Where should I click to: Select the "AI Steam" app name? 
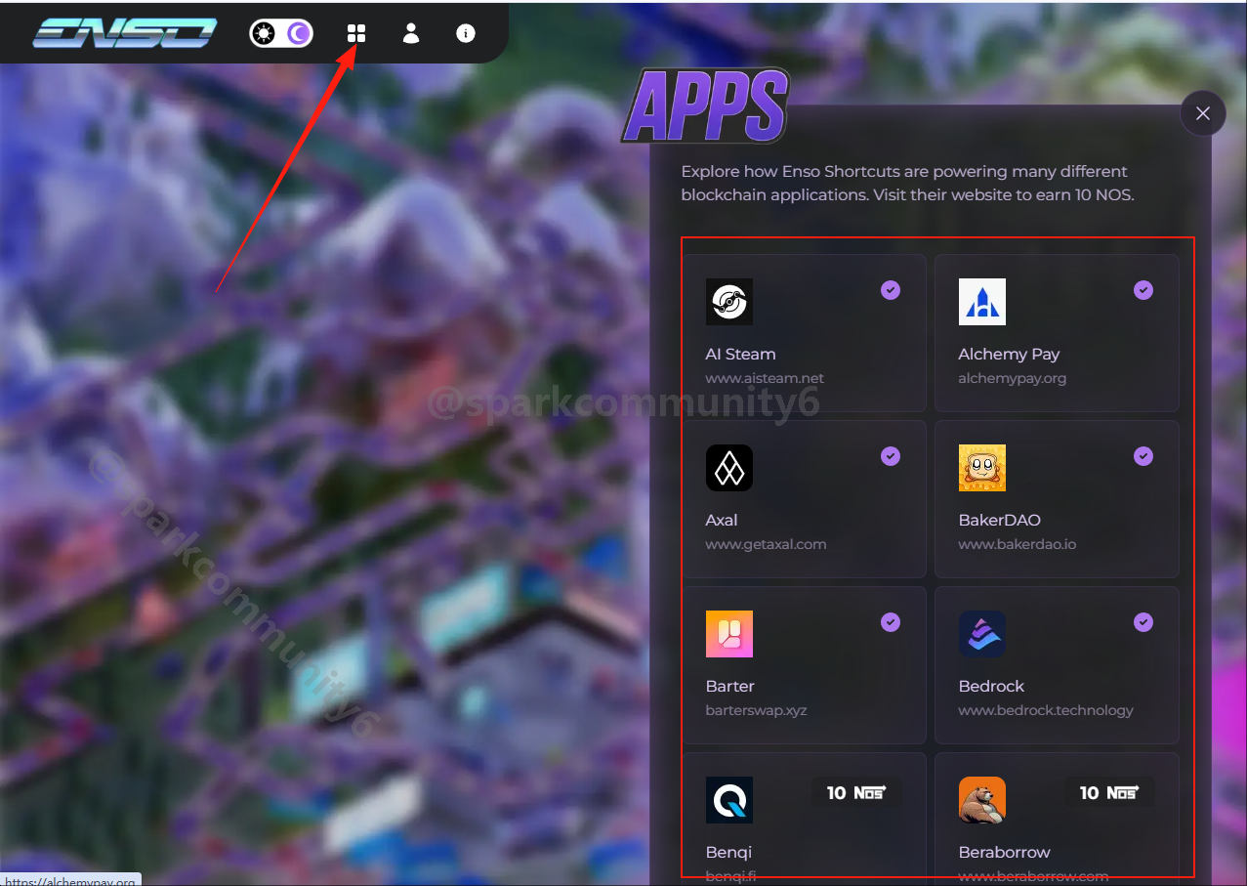click(x=740, y=354)
